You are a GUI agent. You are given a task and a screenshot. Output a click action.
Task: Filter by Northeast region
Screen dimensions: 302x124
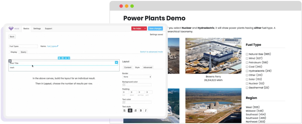(255, 122)
